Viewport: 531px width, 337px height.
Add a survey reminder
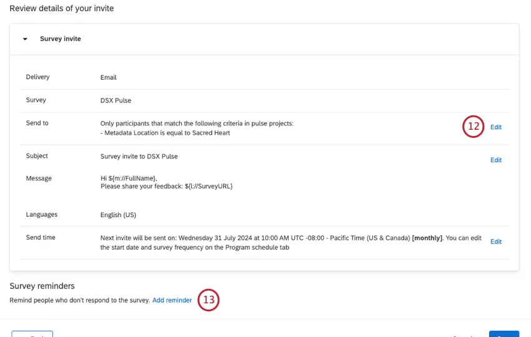point(172,300)
